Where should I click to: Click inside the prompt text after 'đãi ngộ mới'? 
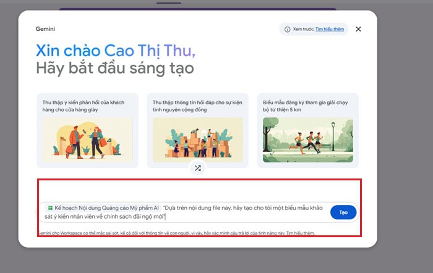click(165, 217)
